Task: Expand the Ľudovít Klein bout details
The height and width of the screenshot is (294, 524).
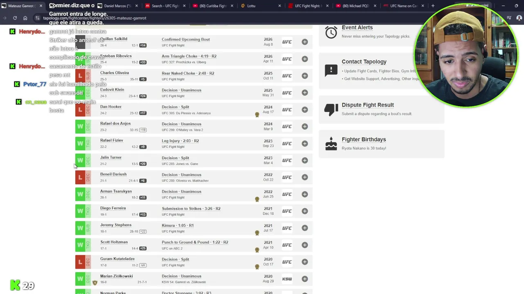Action: coord(305,93)
